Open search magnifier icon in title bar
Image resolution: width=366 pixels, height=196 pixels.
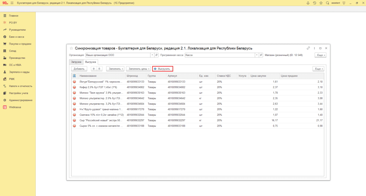point(327,3)
